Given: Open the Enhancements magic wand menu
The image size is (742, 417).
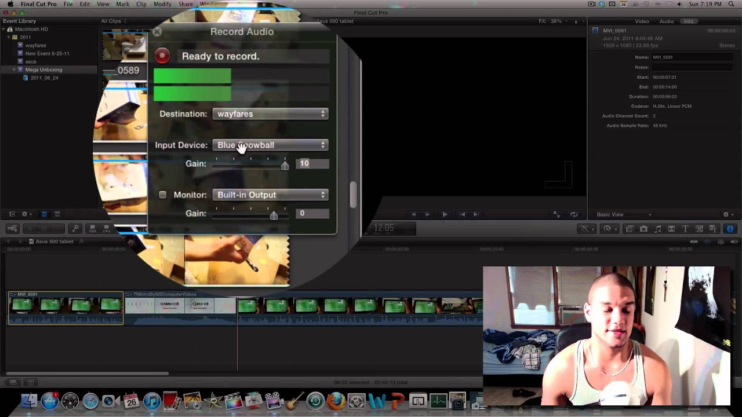Looking at the screenshot, I should pyautogui.click(x=587, y=229).
